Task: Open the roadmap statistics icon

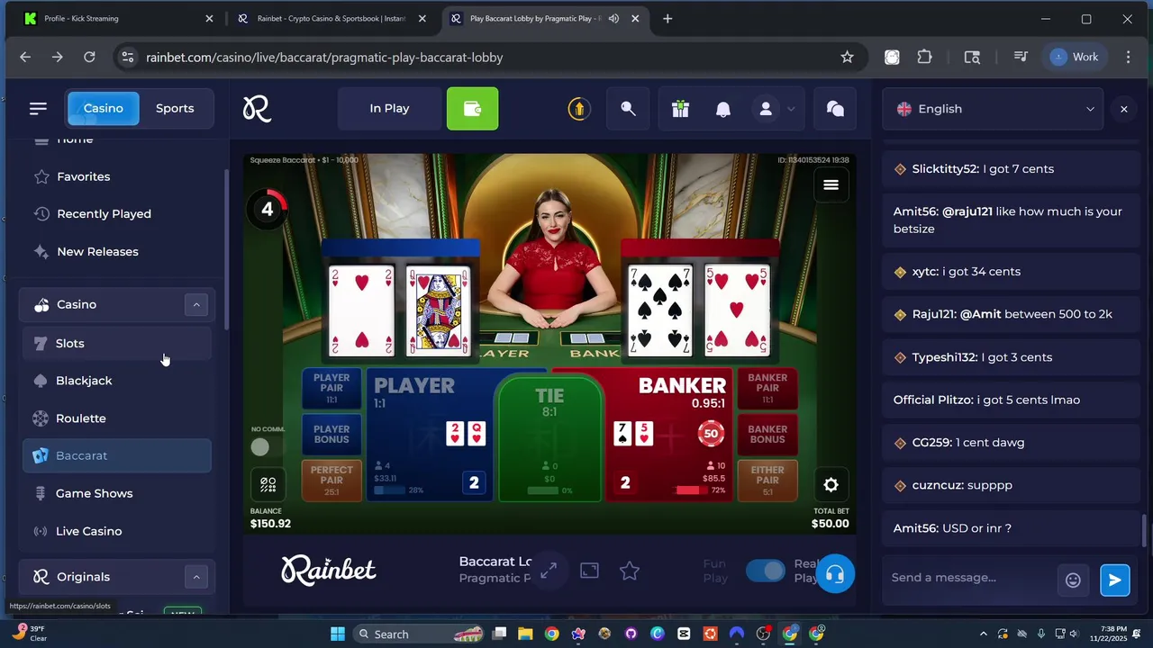Action: pyautogui.click(x=268, y=485)
